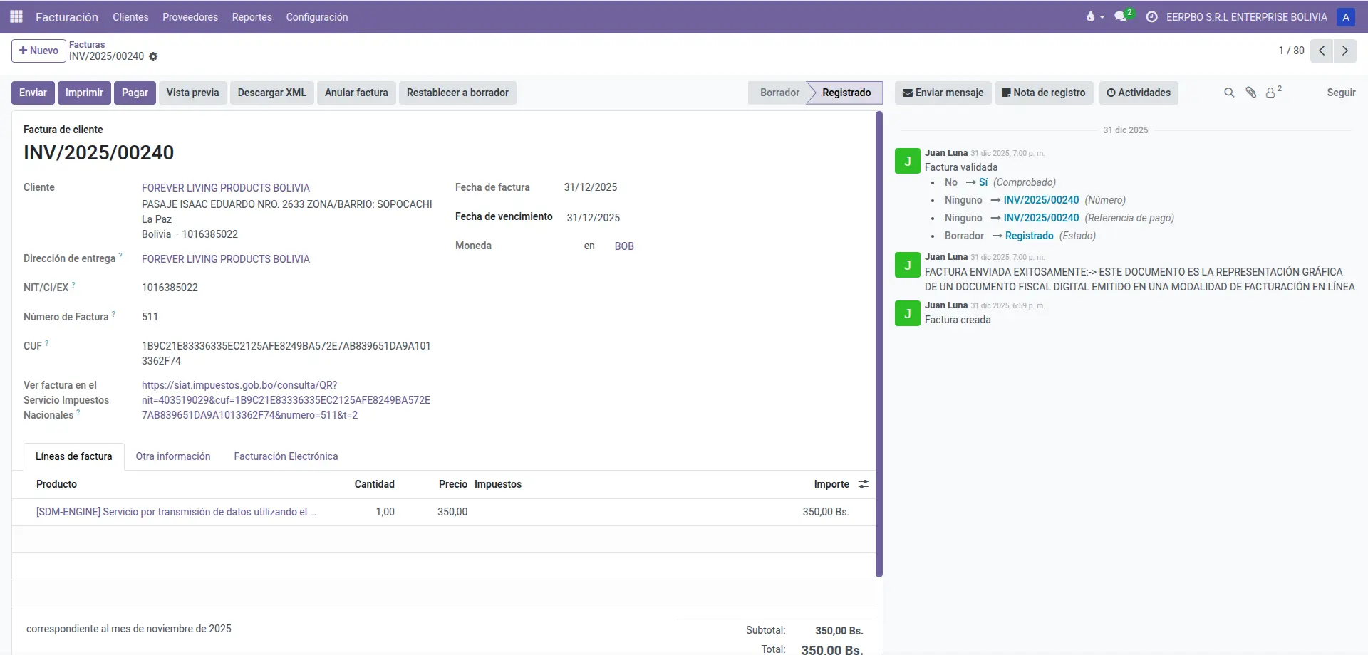Screen dimensions: 1368x655
Task: Open the Reportes menu
Action: click(252, 17)
